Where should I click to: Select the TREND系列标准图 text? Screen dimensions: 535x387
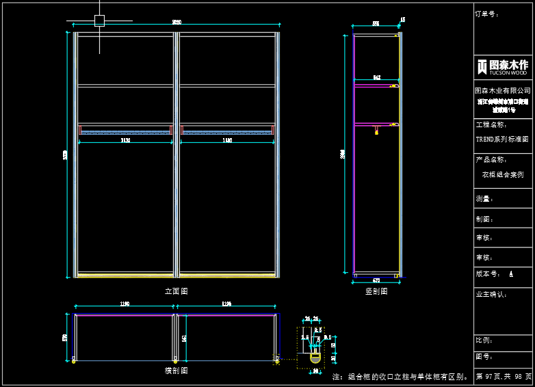point(502,139)
